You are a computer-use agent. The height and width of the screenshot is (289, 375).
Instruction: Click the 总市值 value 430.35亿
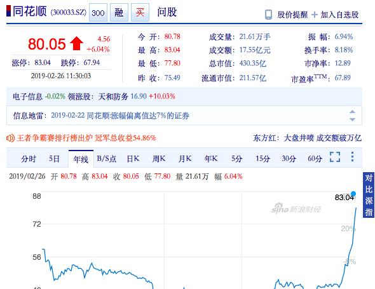click(253, 64)
